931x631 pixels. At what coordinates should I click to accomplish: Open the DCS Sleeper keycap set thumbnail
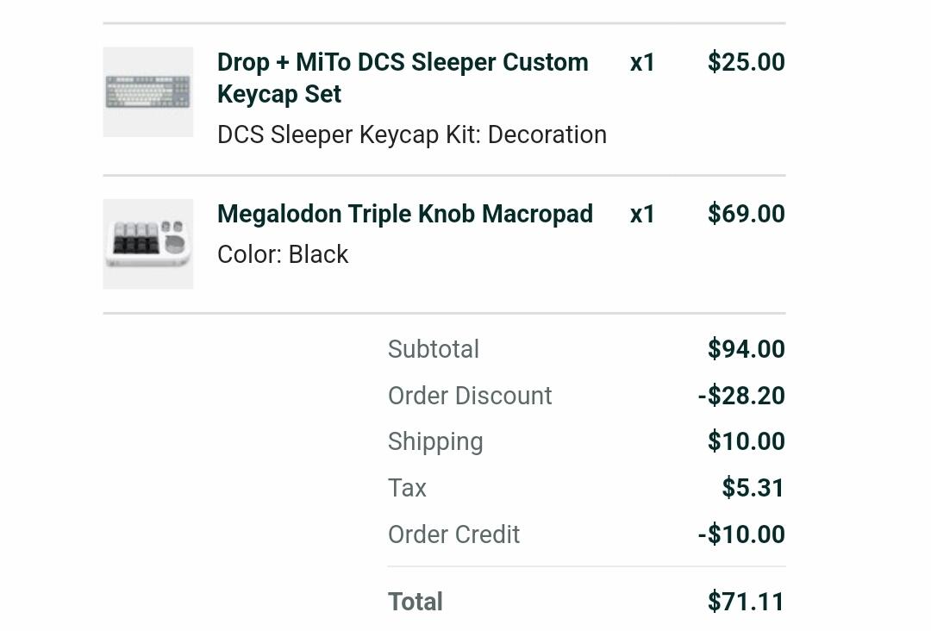click(148, 92)
